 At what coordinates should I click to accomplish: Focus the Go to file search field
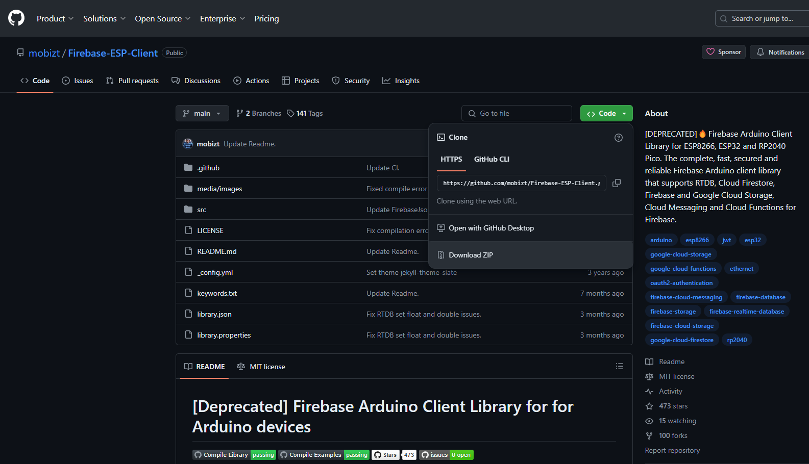(x=517, y=113)
